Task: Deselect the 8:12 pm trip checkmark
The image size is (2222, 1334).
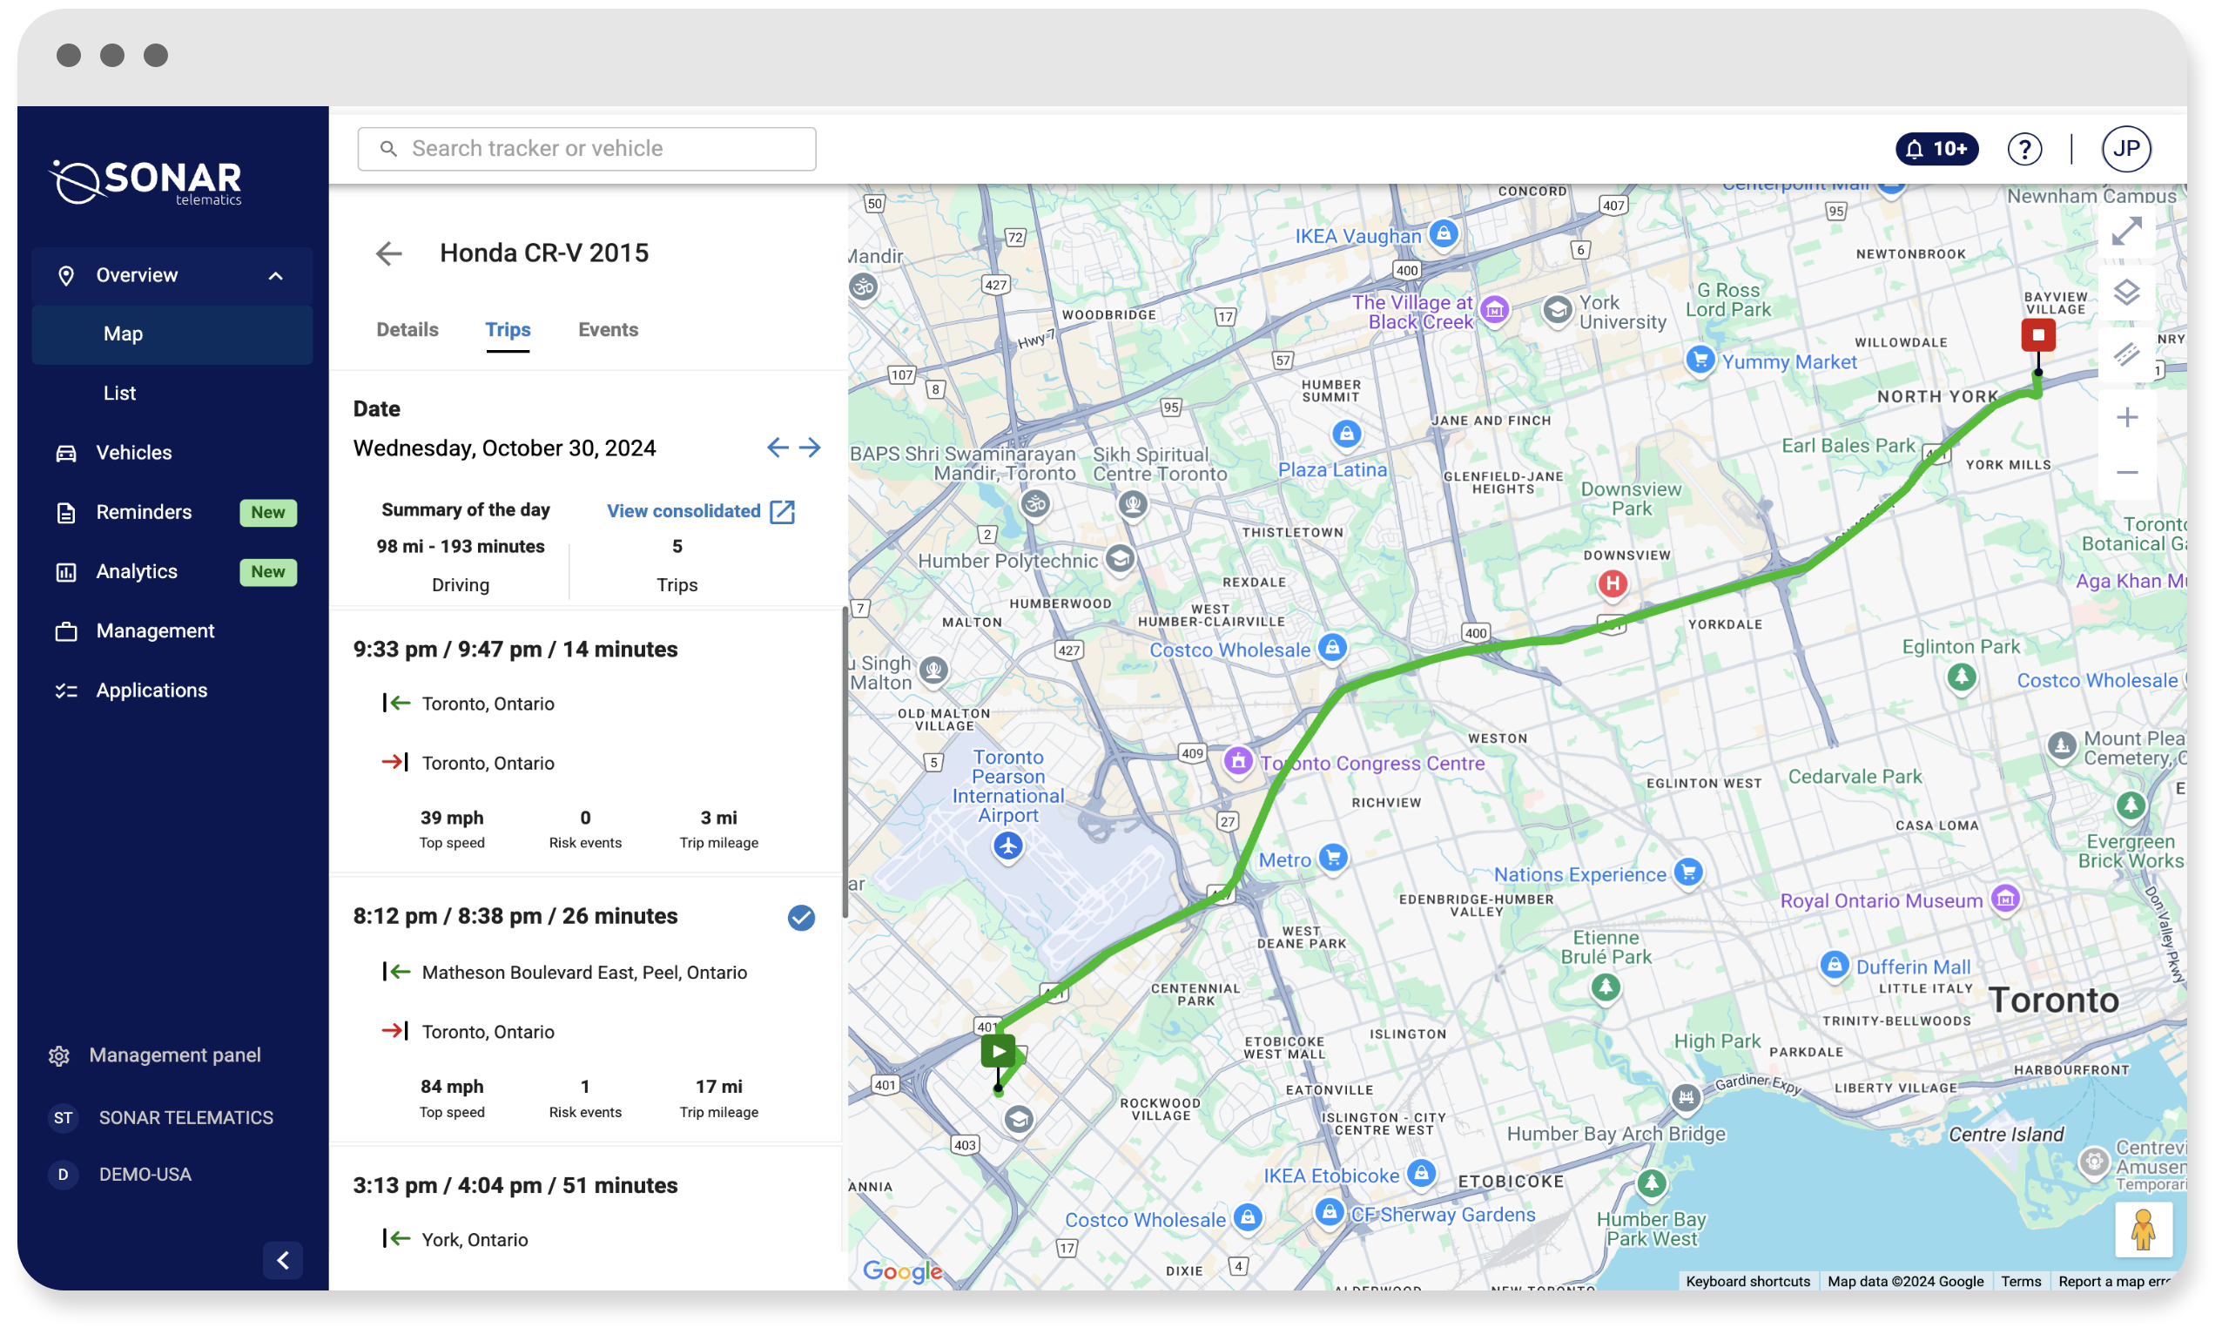Action: coord(801,917)
